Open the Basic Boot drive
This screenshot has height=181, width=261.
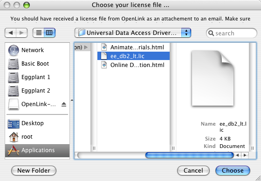tap(37, 63)
